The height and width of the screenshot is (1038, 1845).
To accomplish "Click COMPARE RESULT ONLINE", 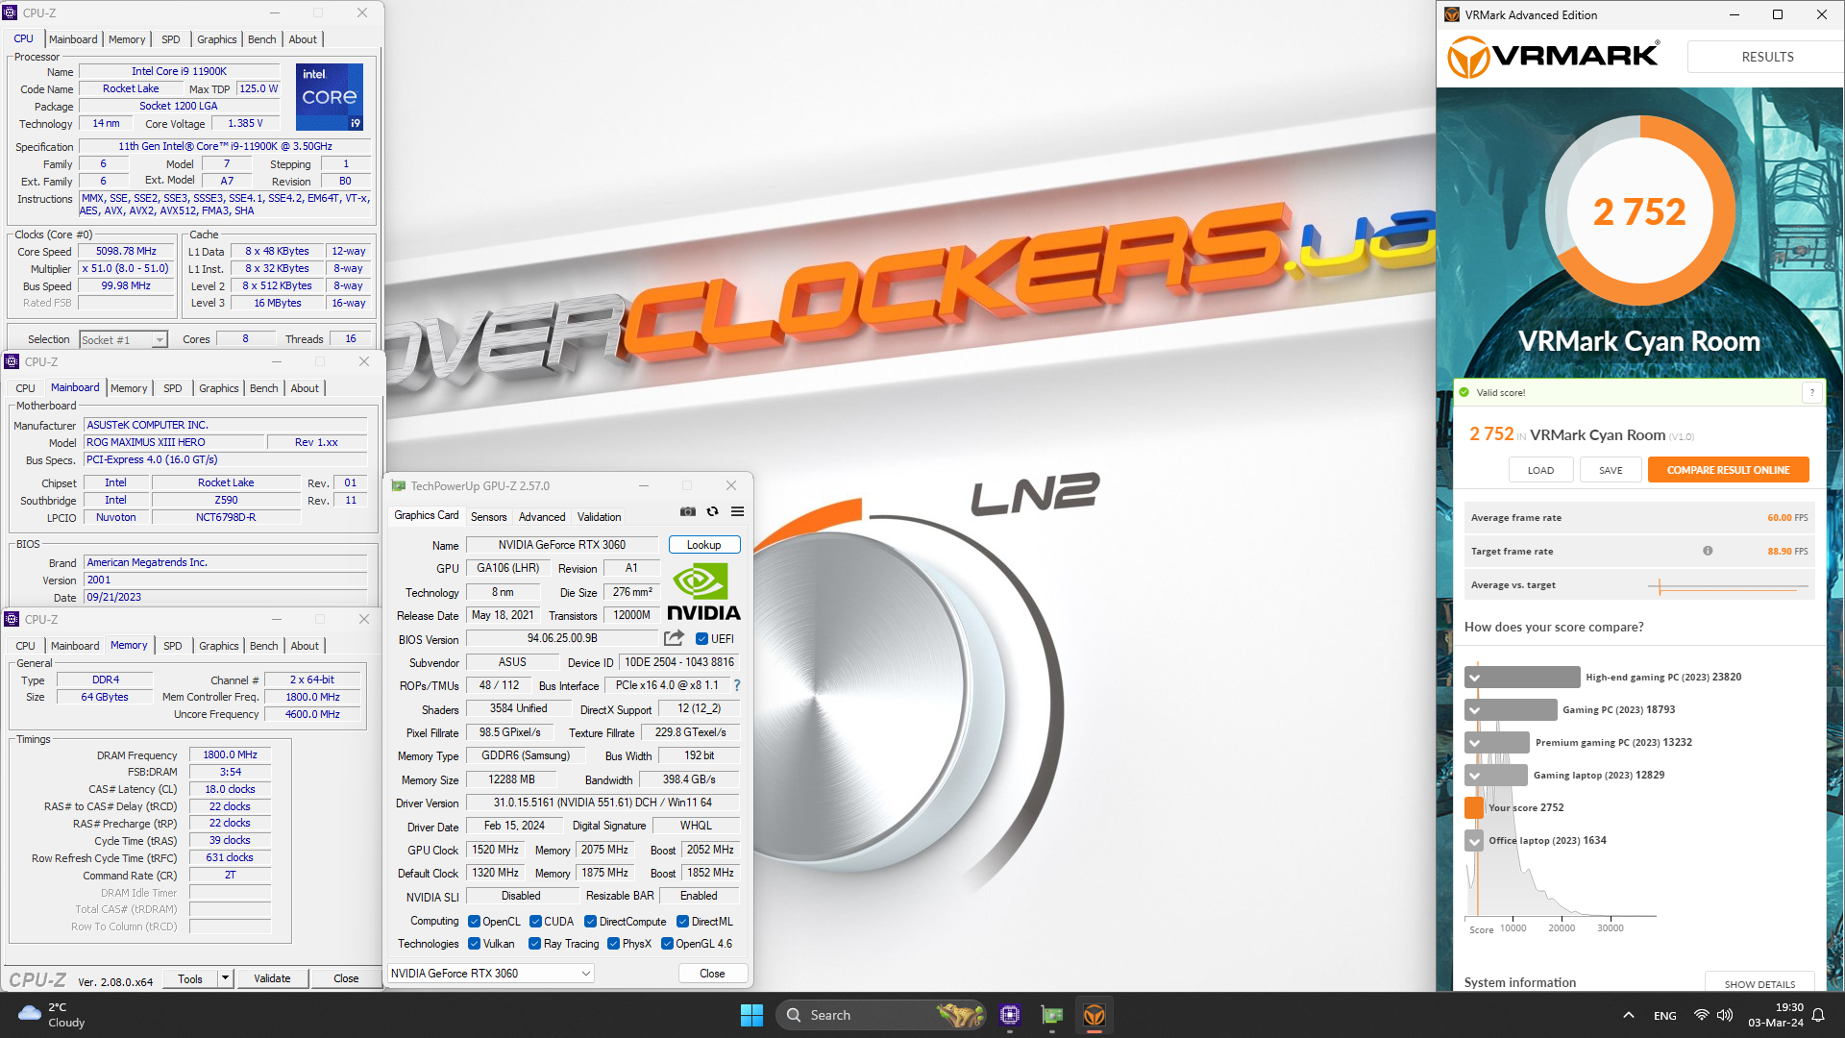I will click(x=1728, y=470).
